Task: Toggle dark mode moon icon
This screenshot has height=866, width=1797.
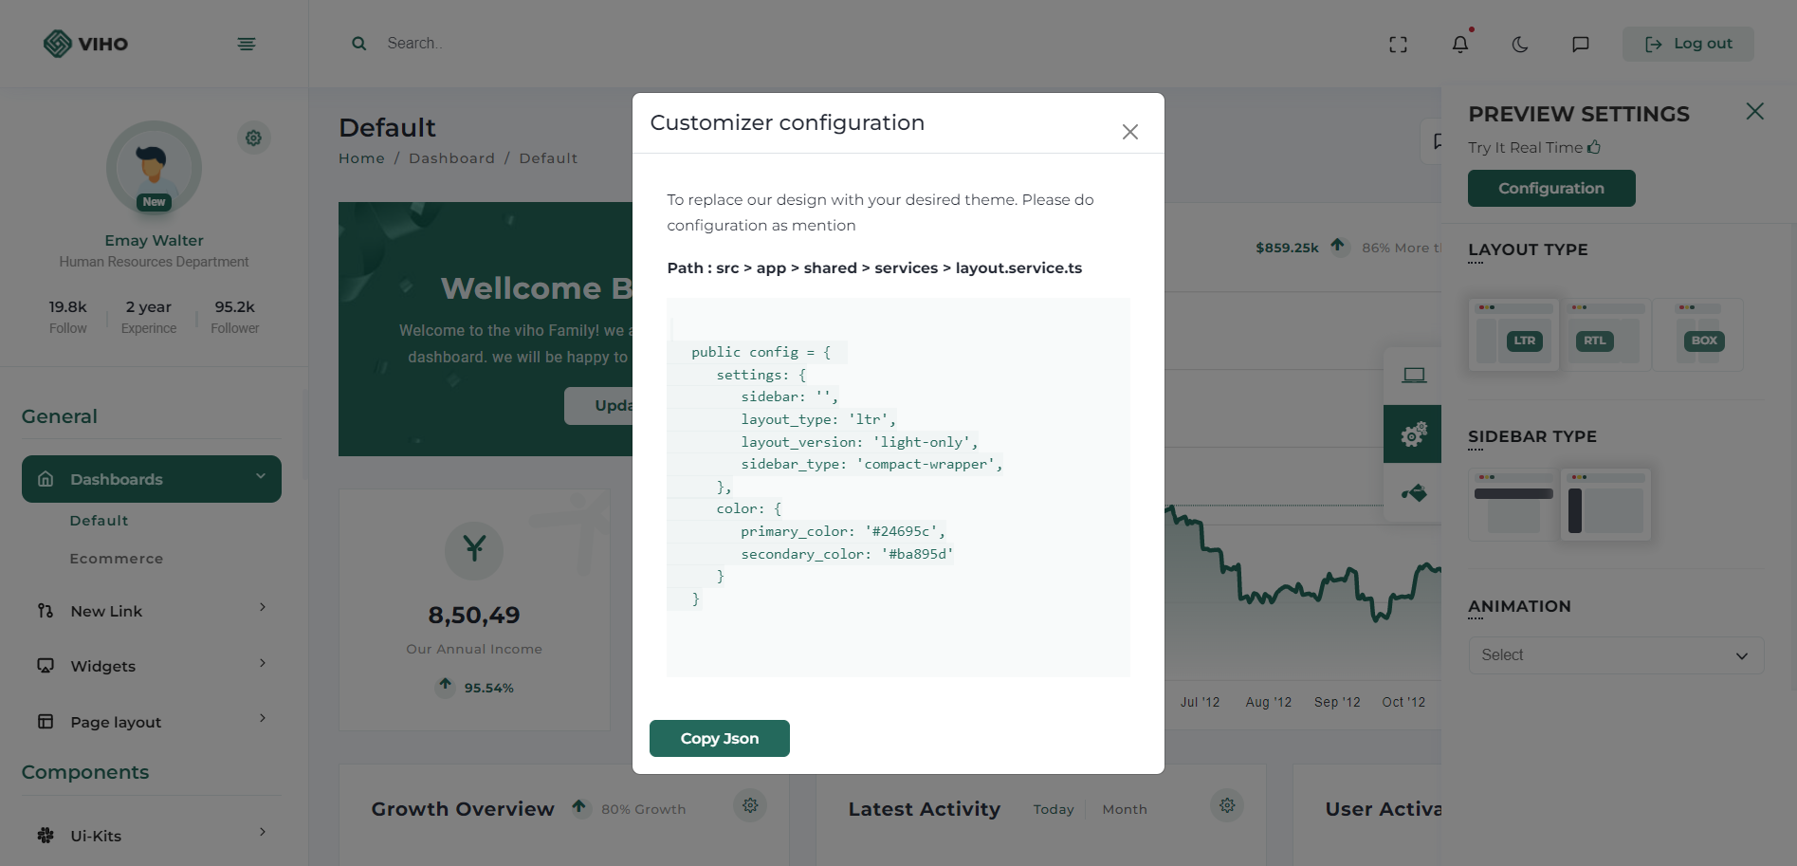Action: click(x=1520, y=45)
